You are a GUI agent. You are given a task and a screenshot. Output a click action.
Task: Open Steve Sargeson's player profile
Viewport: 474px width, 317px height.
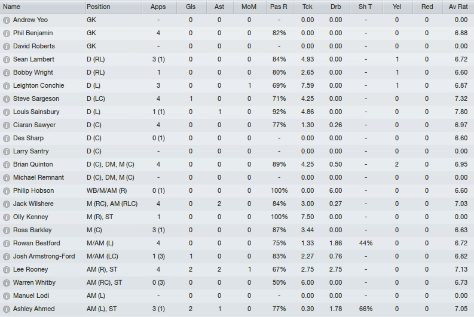click(x=36, y=99)
